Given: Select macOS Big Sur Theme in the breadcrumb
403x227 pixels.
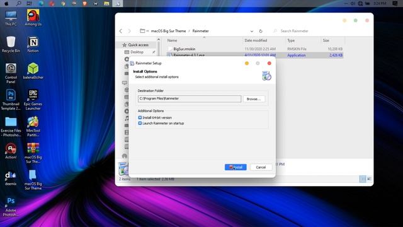Looking at the screenshot, I should [168, 31].
